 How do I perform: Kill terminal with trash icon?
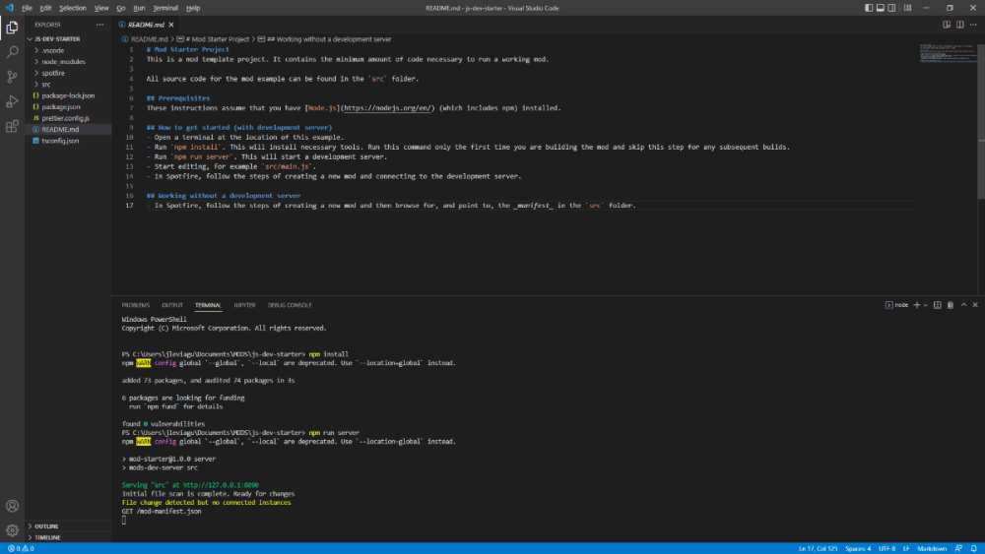[x=951, y=305]
